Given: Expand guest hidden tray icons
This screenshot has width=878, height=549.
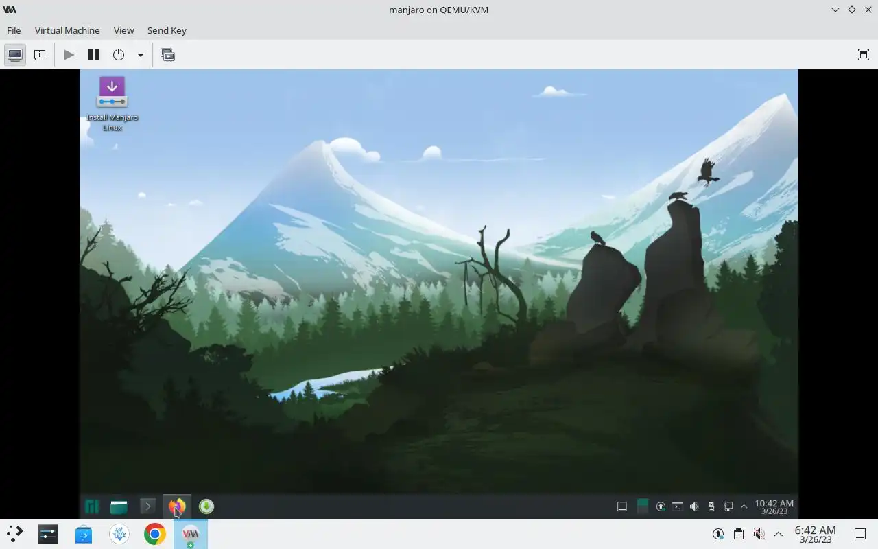Looking at the screenshot, I should tap(744, 506).
